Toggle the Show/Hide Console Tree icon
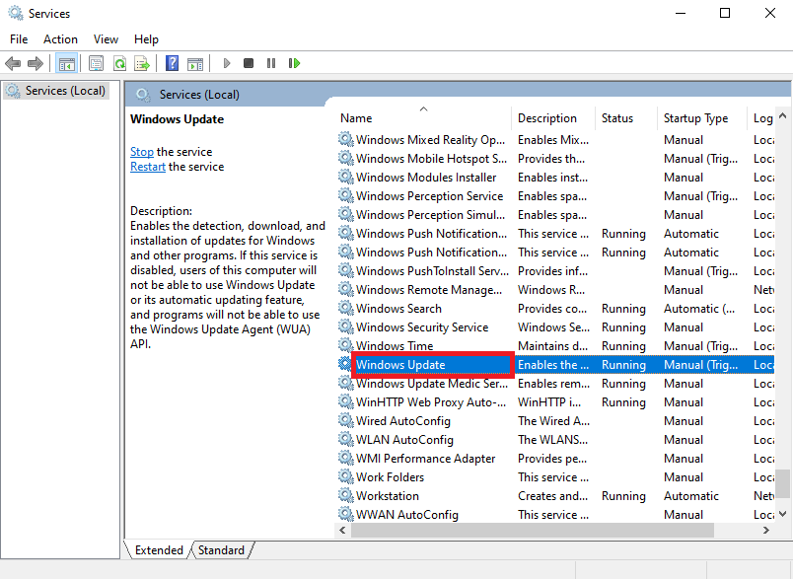This screenshot has width=793, height=579. coord(67,63)
